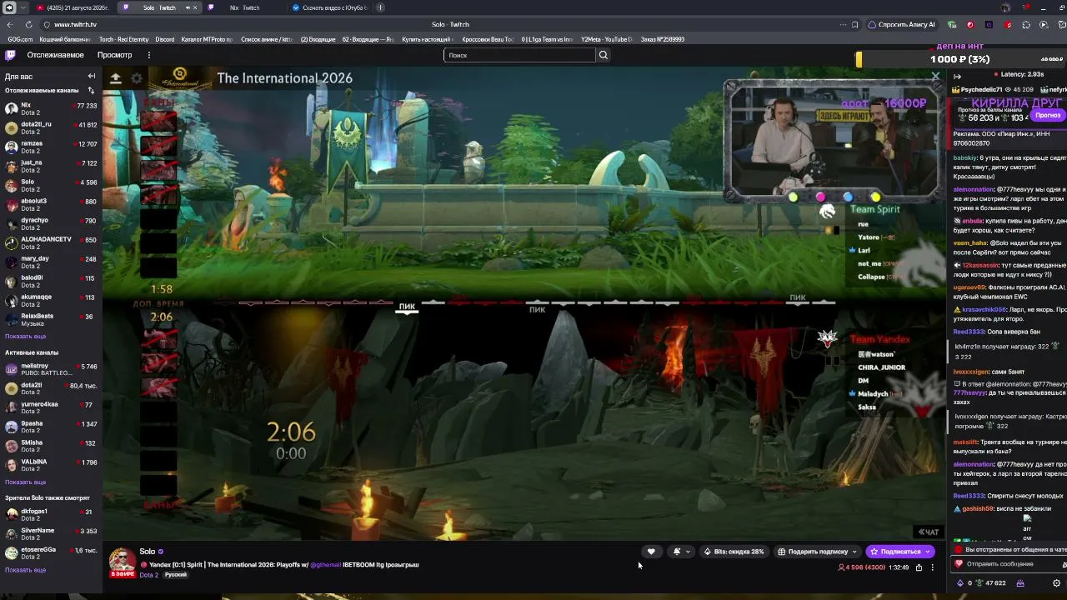Viewport: 1067px width, 600px height.
Task: Sort followed channels with arrows icon
Action: 91,90
